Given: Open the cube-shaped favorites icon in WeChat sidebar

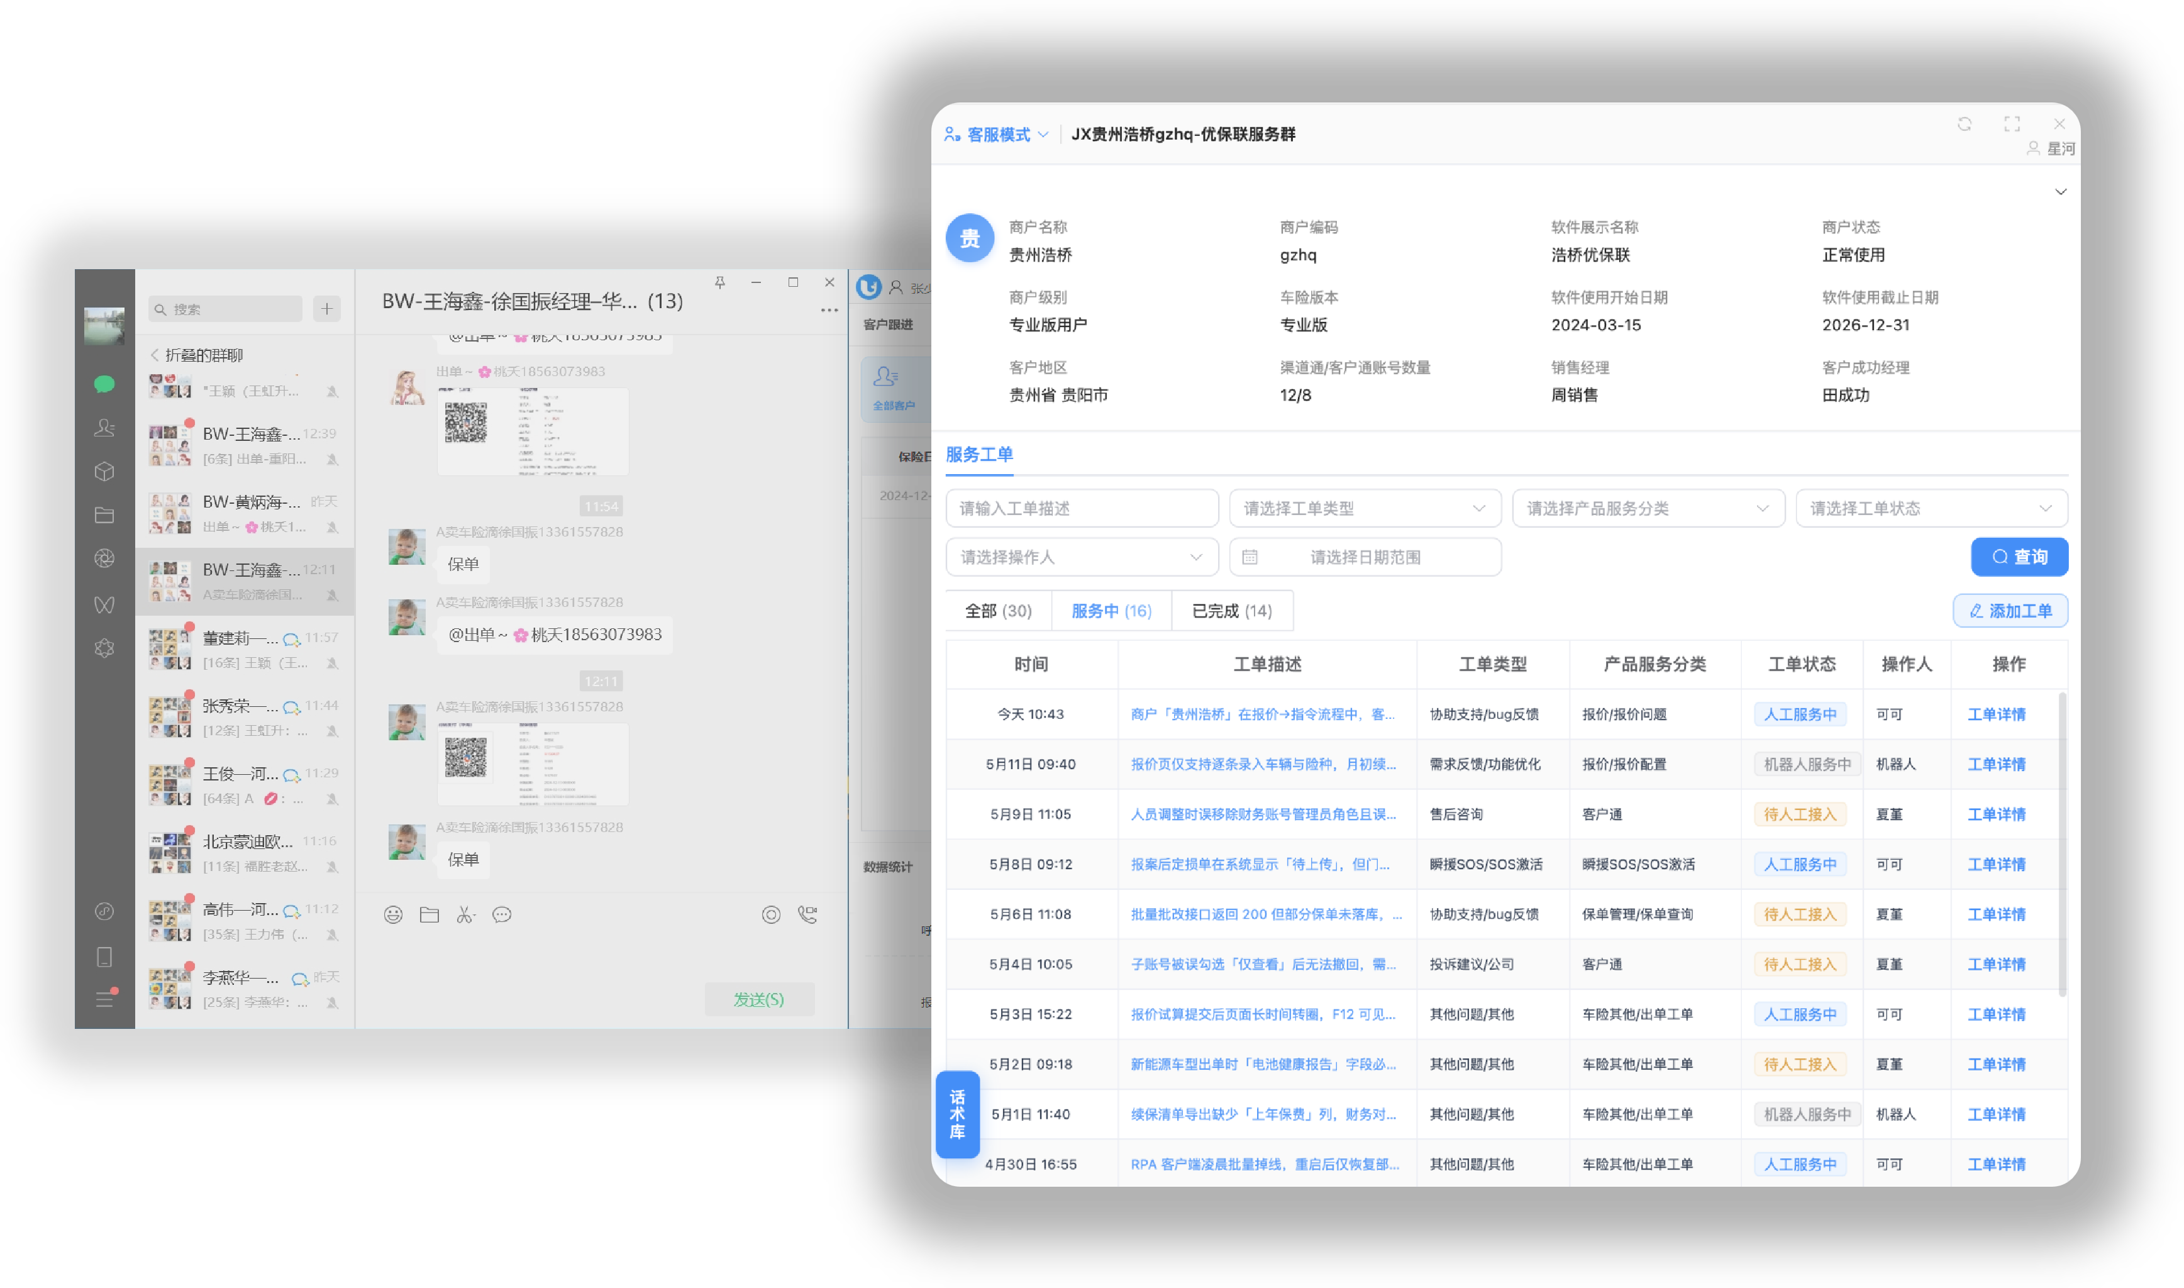Looking at the screenshot, I should coord(104,471).
